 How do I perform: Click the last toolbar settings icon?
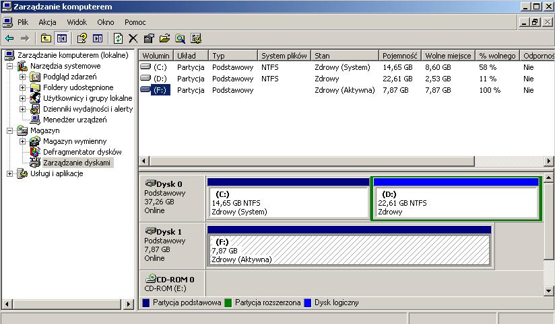[x=196, y=38]
